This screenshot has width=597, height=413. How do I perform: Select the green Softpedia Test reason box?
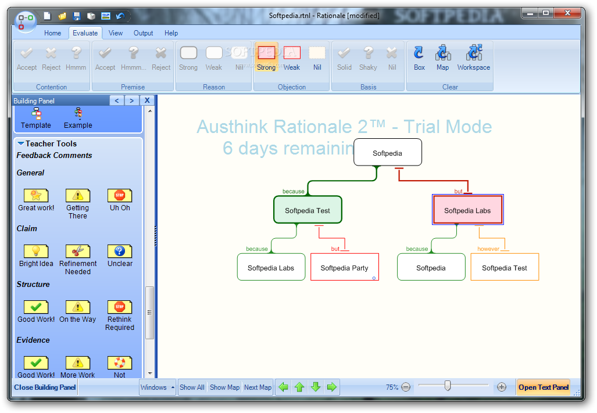308,210
